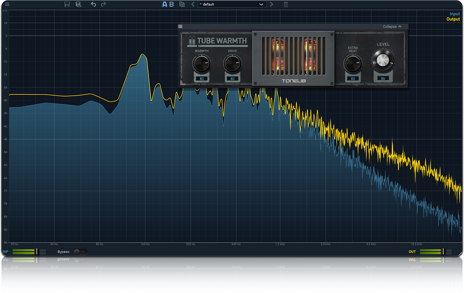Viewport: 464px width, 293px height.
Task: Click the Drive knob
Action: click(x=232, y=64)
